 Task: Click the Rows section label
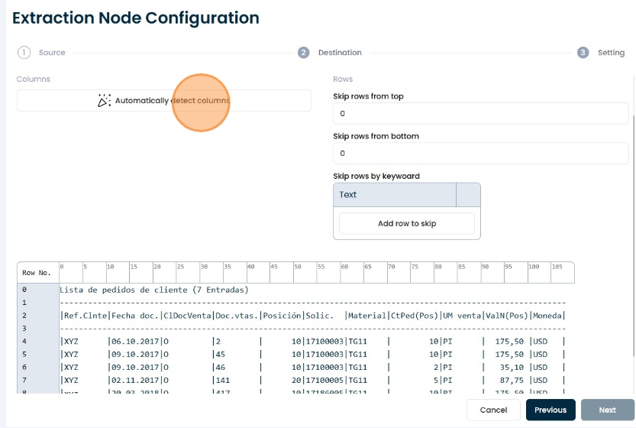pos(343,79)
